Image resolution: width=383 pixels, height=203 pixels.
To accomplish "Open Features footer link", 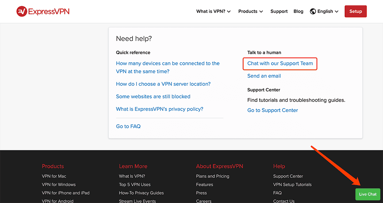I will coord(205,185).
